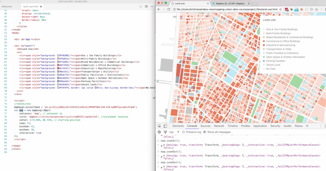
Task: Click line number 80 in the editor gutter
Action: (x=6, y=123)
